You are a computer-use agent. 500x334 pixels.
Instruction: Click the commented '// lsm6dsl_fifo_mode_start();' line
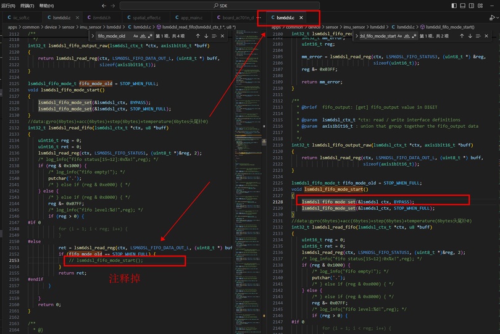coord(106,261)
